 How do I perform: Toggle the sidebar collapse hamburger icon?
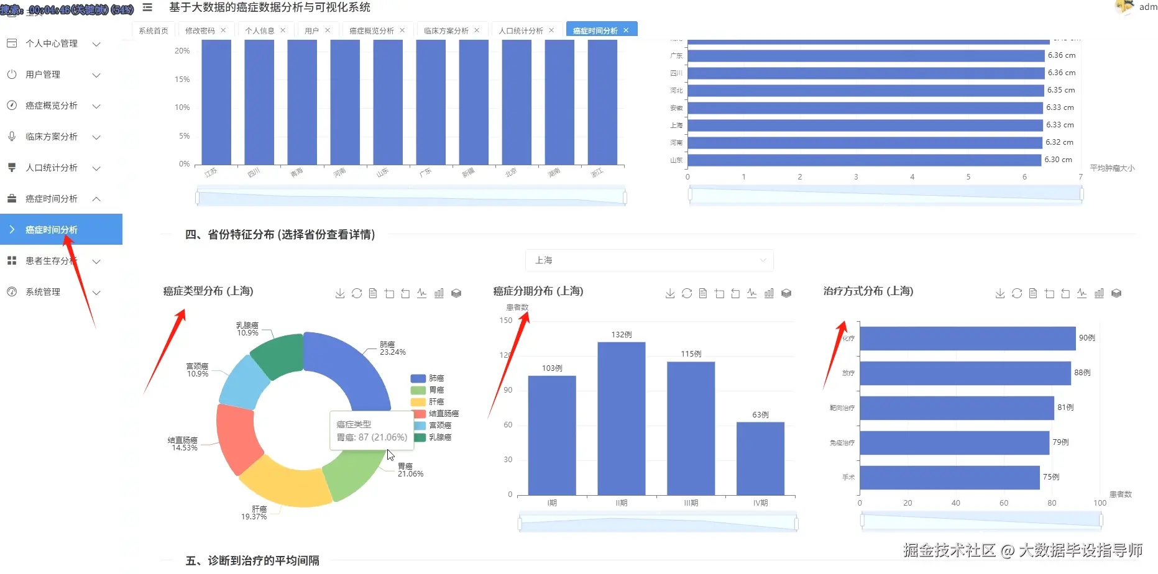[147, 7]
